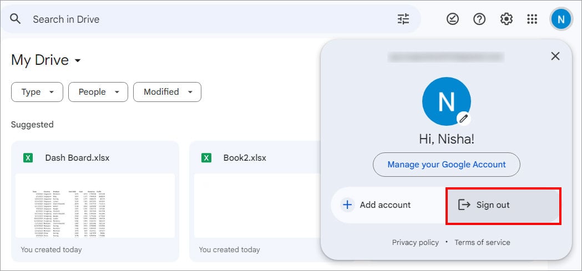Open the Settings gear icon
The width and height of the screenshot is (582, 271).
[506, 19]
